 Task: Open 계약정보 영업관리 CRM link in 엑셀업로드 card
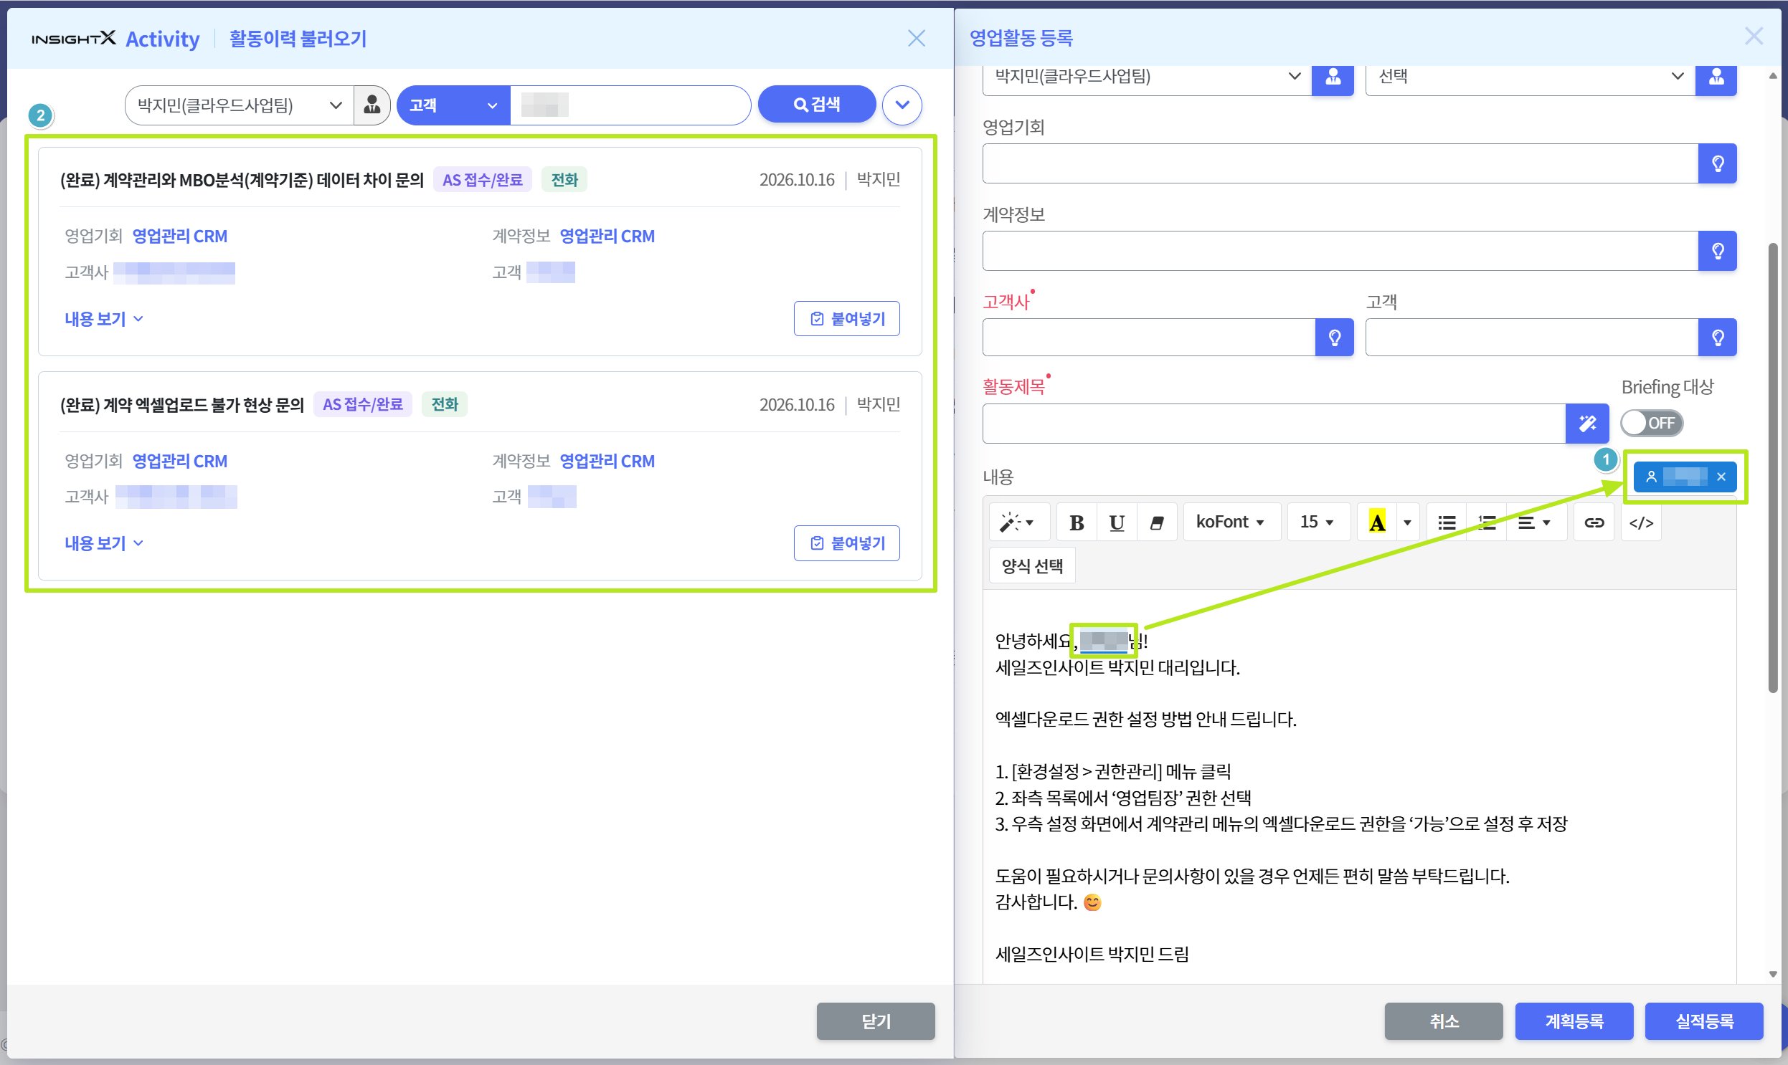coord(607,461)
